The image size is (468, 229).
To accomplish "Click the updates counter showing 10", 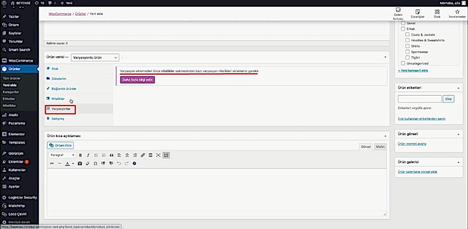I will (39, 3).
